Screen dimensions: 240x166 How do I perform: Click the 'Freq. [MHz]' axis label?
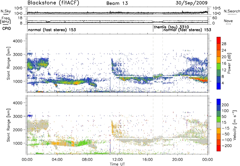(5, 20)
